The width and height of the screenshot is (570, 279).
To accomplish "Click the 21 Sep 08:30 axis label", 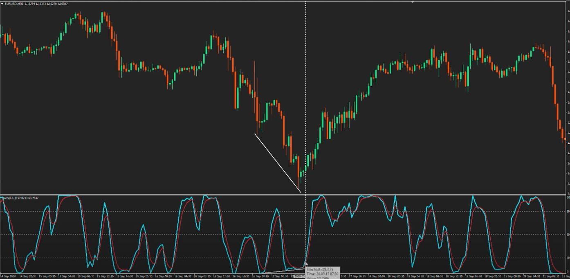I will (551, 276).
